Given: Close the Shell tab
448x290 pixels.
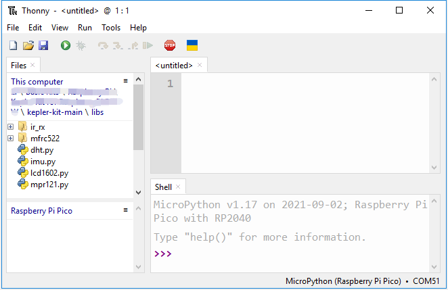Looking at the screenshot, I should pos(178,187).
